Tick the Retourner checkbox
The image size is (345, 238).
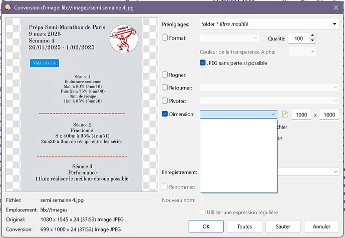165,87
